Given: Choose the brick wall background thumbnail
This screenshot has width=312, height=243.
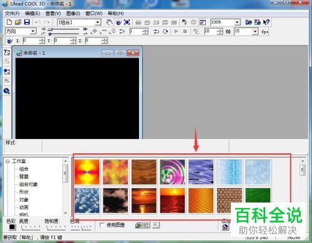Looking at the screenshot, I should [229, 201].
